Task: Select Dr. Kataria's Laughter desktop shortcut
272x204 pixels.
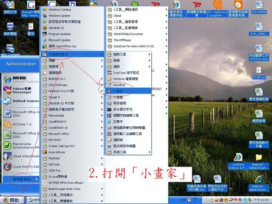Action: coord(217,9)
